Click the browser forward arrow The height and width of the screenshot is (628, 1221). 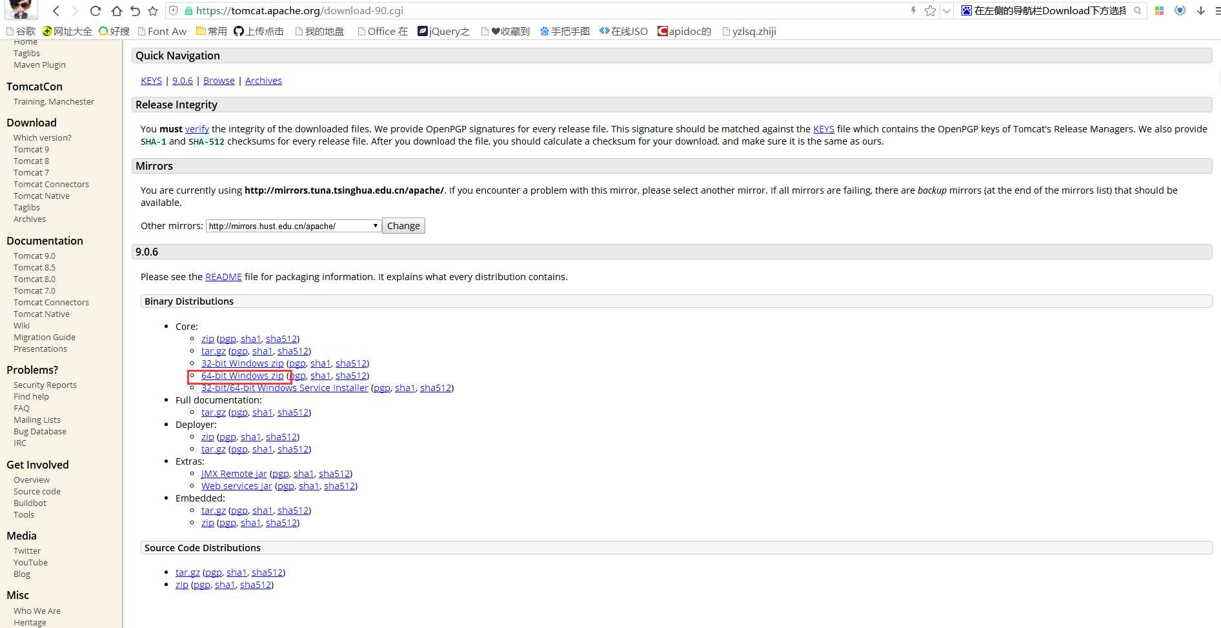(x=75, y=11)
